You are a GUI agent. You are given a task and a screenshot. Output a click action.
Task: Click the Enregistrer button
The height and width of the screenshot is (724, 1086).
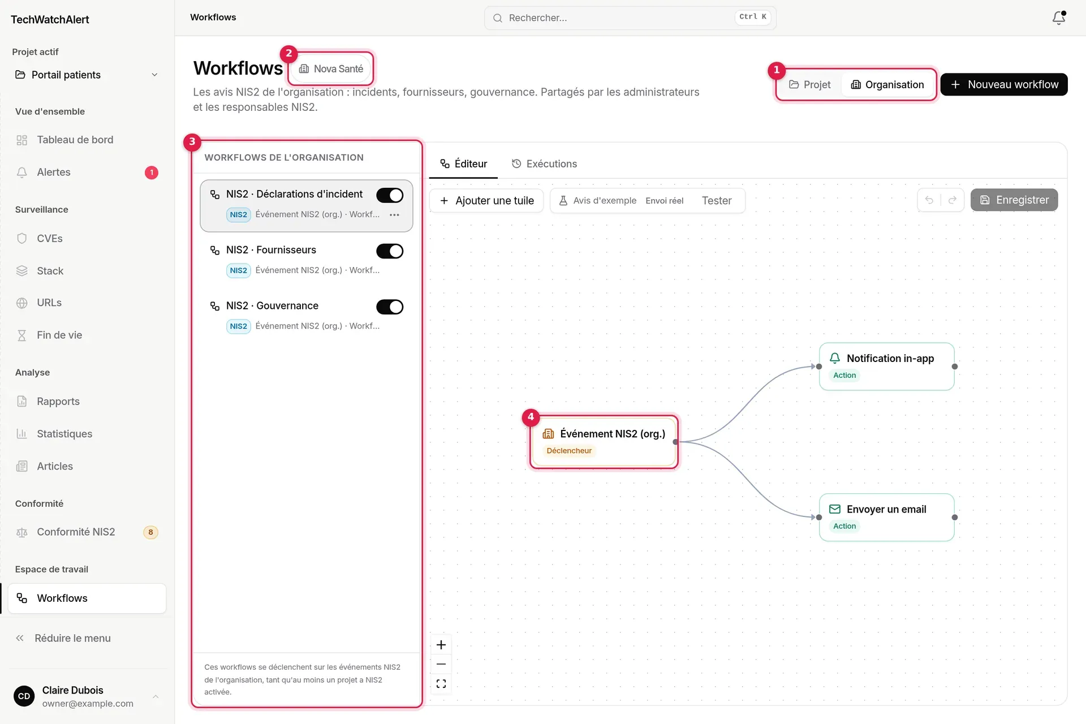(x=1014, y=200)
